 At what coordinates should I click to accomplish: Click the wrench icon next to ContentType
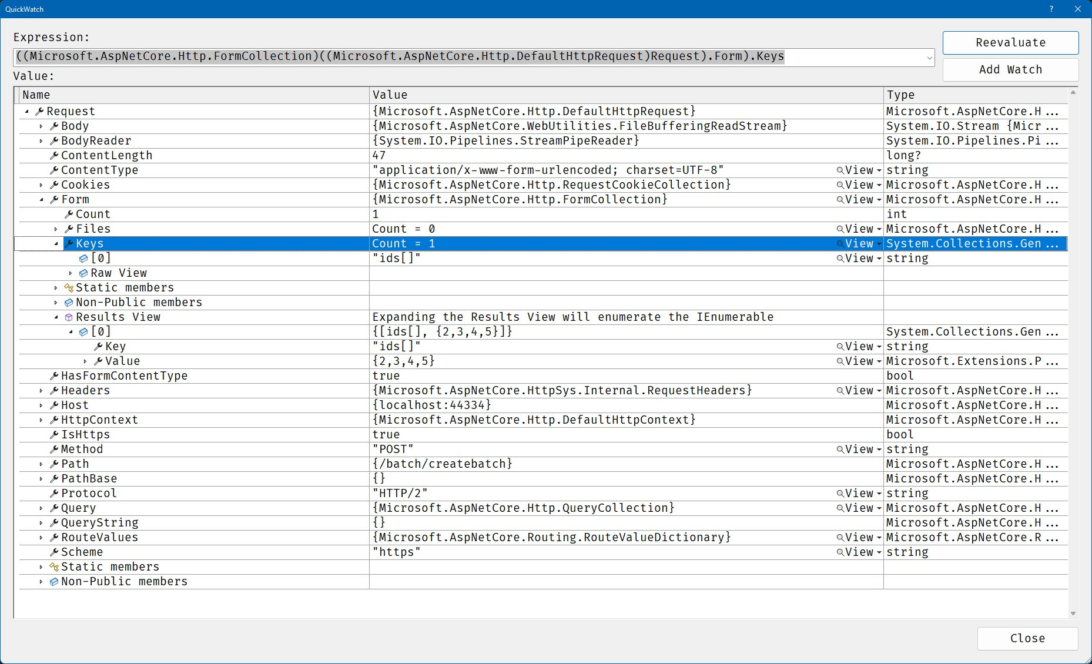pos(54,170)
